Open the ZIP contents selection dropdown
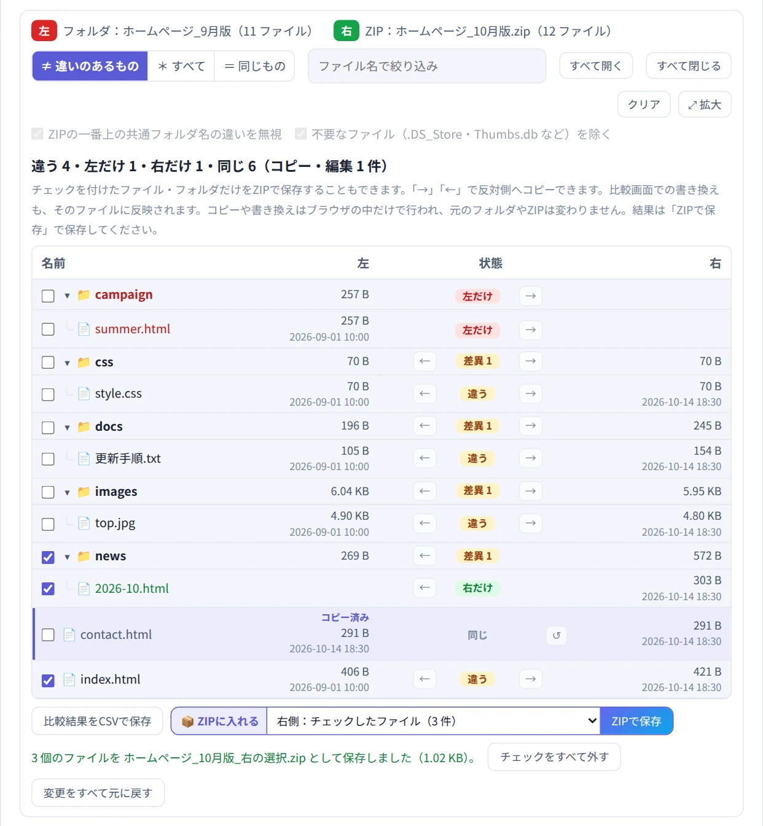 (434, 721)
